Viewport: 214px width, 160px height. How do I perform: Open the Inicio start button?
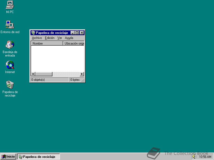coord(8,157)
